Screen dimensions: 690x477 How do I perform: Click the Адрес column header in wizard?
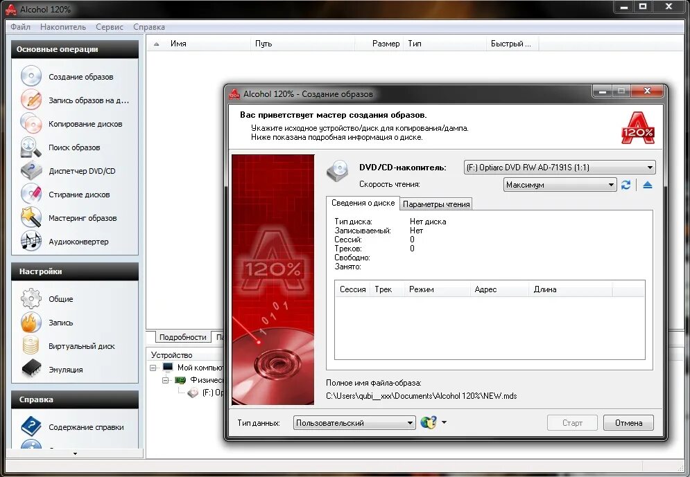tap(499, 289)
